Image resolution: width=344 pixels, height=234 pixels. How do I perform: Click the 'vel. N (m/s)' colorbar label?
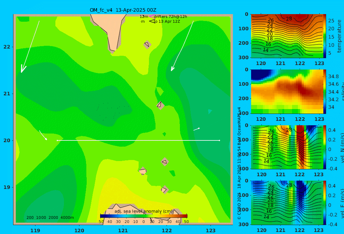point(342,148)
